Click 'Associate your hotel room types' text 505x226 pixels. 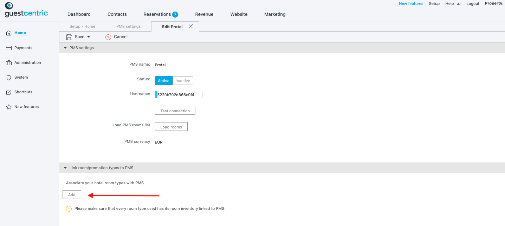coord(105,183)
